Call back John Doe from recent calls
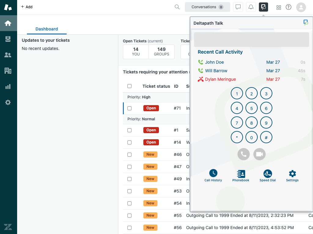Viewport: 313px width, 234px height. 214,62
